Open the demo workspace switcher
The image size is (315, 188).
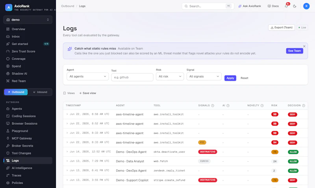[28, 20]
